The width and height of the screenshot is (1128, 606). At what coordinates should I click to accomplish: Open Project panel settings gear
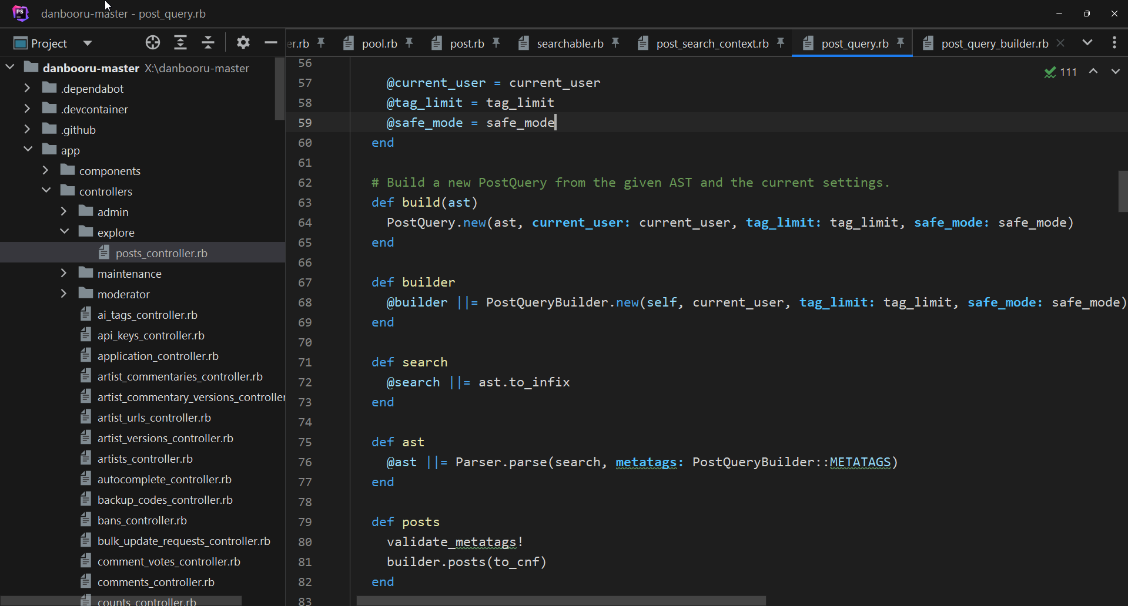point(243,42)
